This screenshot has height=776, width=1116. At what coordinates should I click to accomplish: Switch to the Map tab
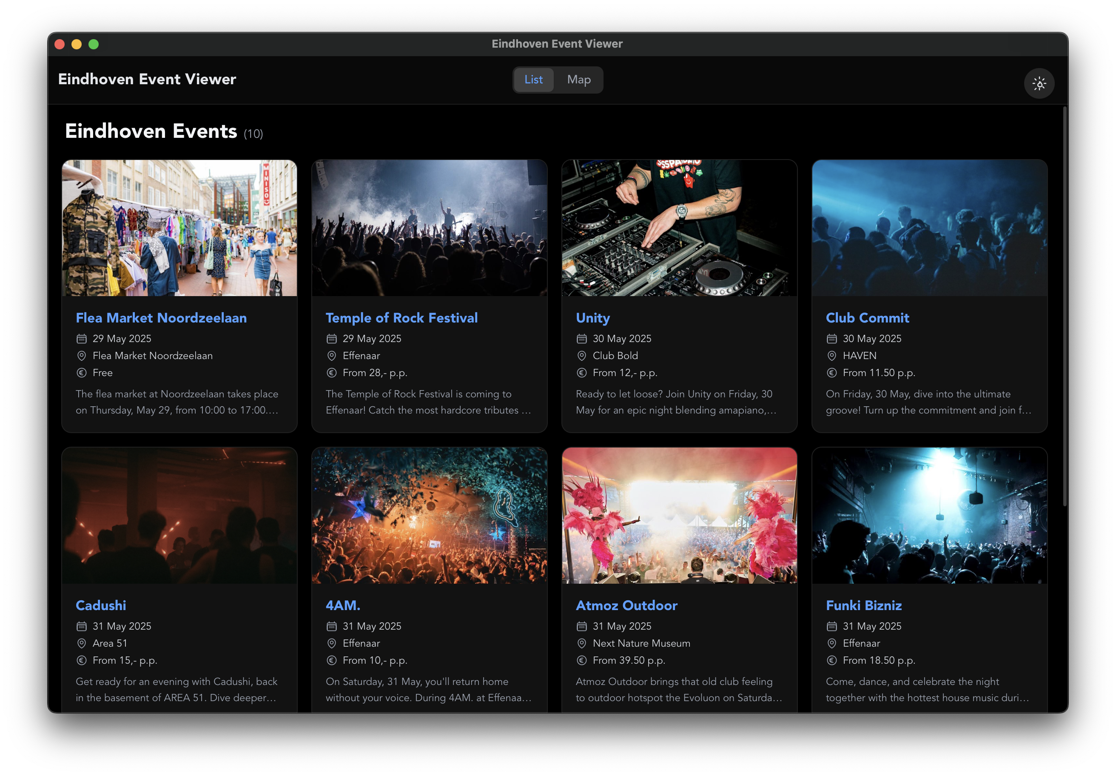(578, 80)
